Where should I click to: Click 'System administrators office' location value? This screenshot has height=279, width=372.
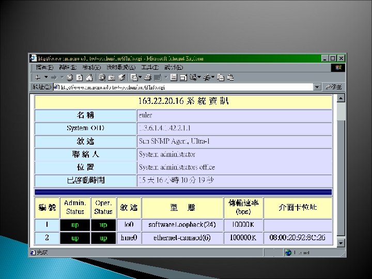177,167
